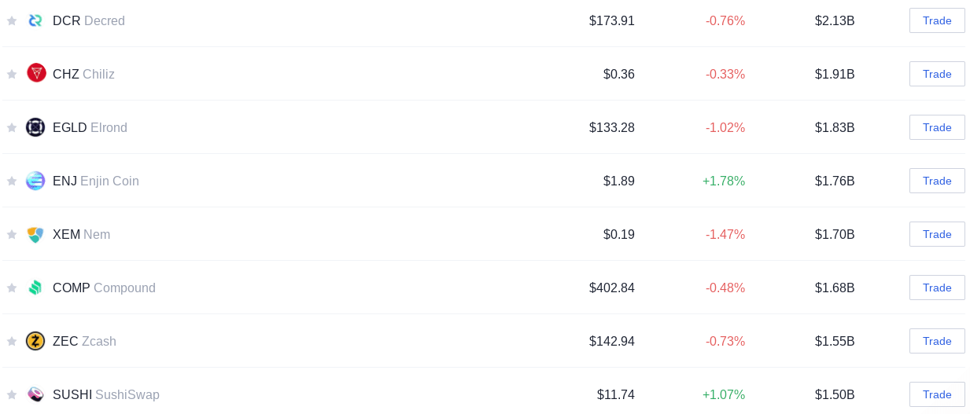Toggle the favorite star for ENJ
The image size is (970, 414).
click(12, 181)
